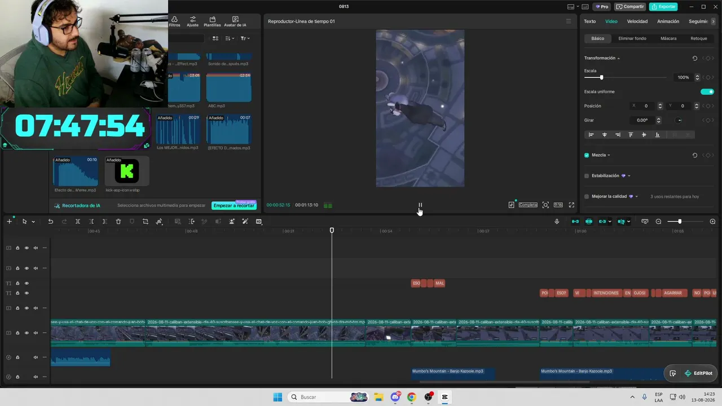Click the Pro upgrade button
The image size is (722, 406).
[x=602, y=7]
